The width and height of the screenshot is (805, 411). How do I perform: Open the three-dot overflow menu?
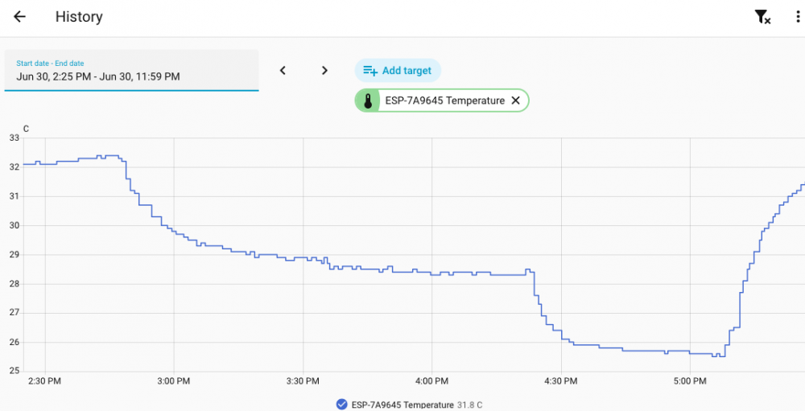(797, 17)
